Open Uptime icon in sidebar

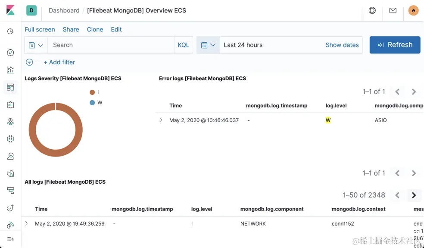(10, 208)
